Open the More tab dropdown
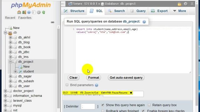 (179, 11)
